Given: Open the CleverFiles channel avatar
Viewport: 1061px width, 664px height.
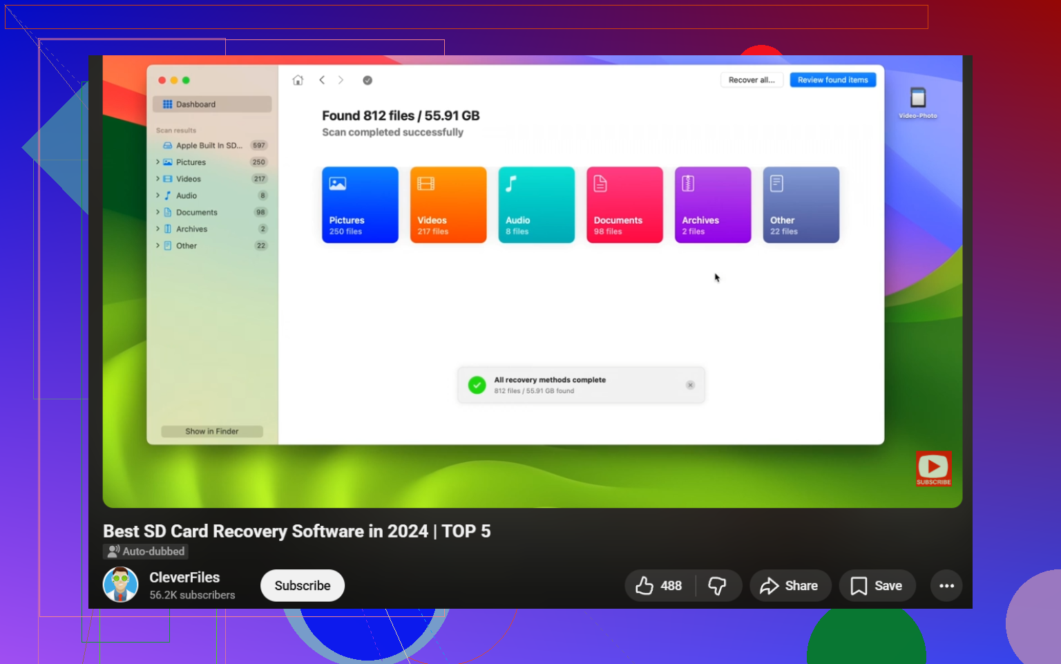Looking at the screenshot, I should [x=121, y=585].
